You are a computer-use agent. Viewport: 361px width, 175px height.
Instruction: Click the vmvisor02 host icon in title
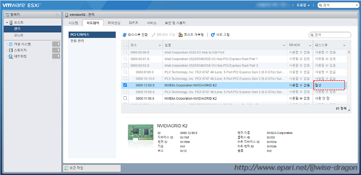click(x=66, y=15)
